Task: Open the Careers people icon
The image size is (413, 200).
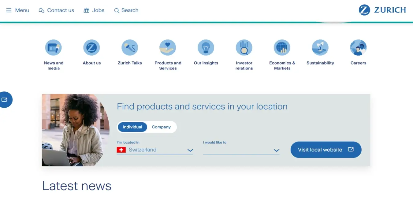Action: 358,48
